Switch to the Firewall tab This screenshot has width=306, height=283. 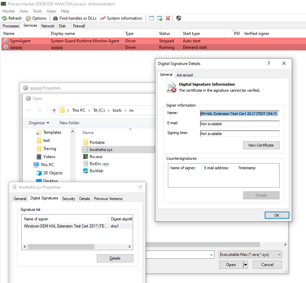tap(79, 26)
